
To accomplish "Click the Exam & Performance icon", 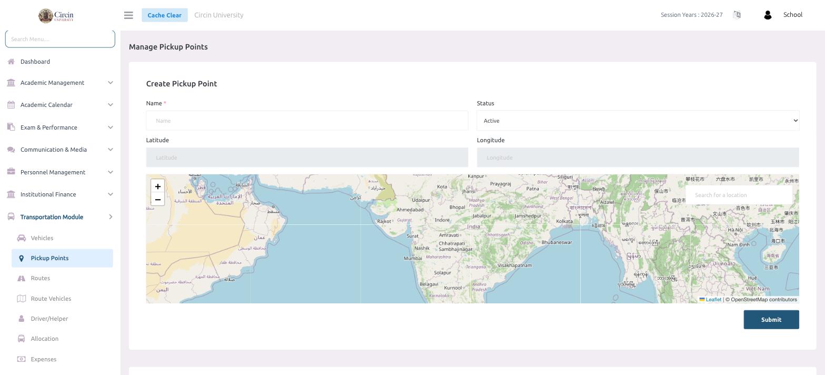I will point(11,127).
